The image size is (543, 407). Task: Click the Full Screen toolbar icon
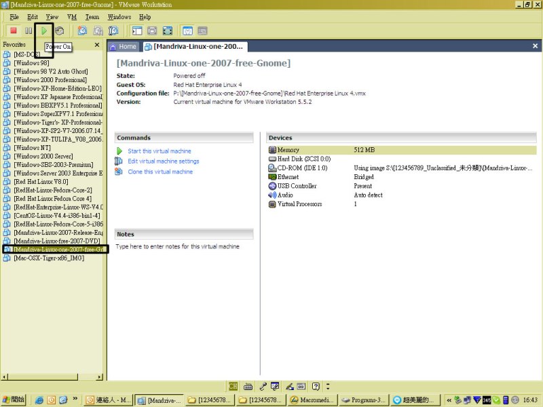(x=167, y=31)
